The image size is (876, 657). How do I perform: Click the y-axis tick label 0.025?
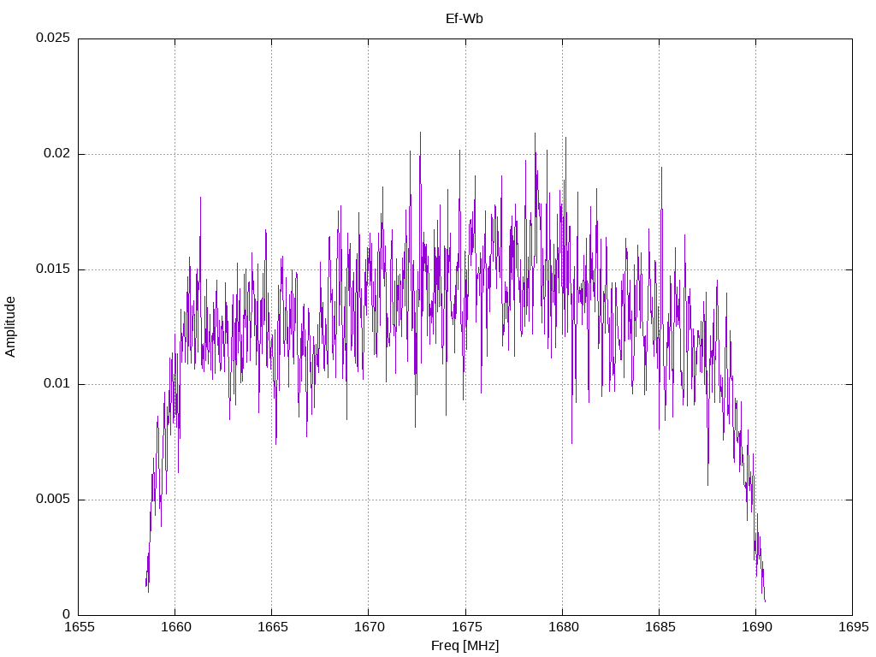tap(53, 38)
